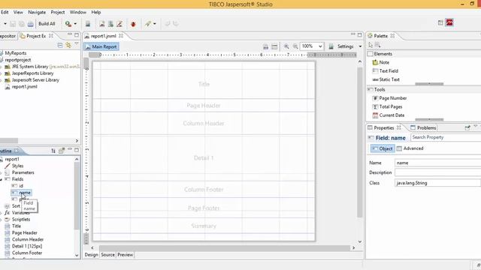Viewport: 481px width, 270px height.
Task: Select JRE System Library node
Action: point(30,67)
